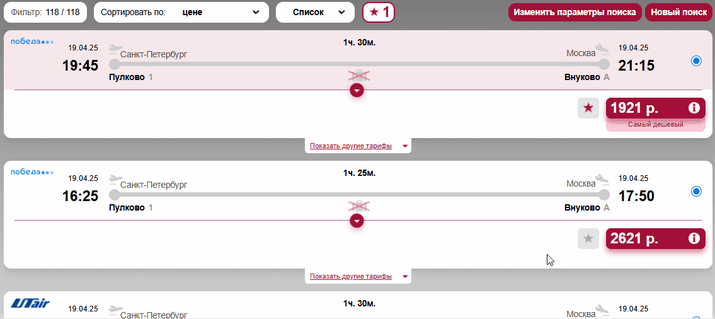Image resolution: width=715 pixels, height=319 pixels.
Task: Open the Фильтр 118 / 118 panel
Action: pyautogui.click(x=45, y=13)
